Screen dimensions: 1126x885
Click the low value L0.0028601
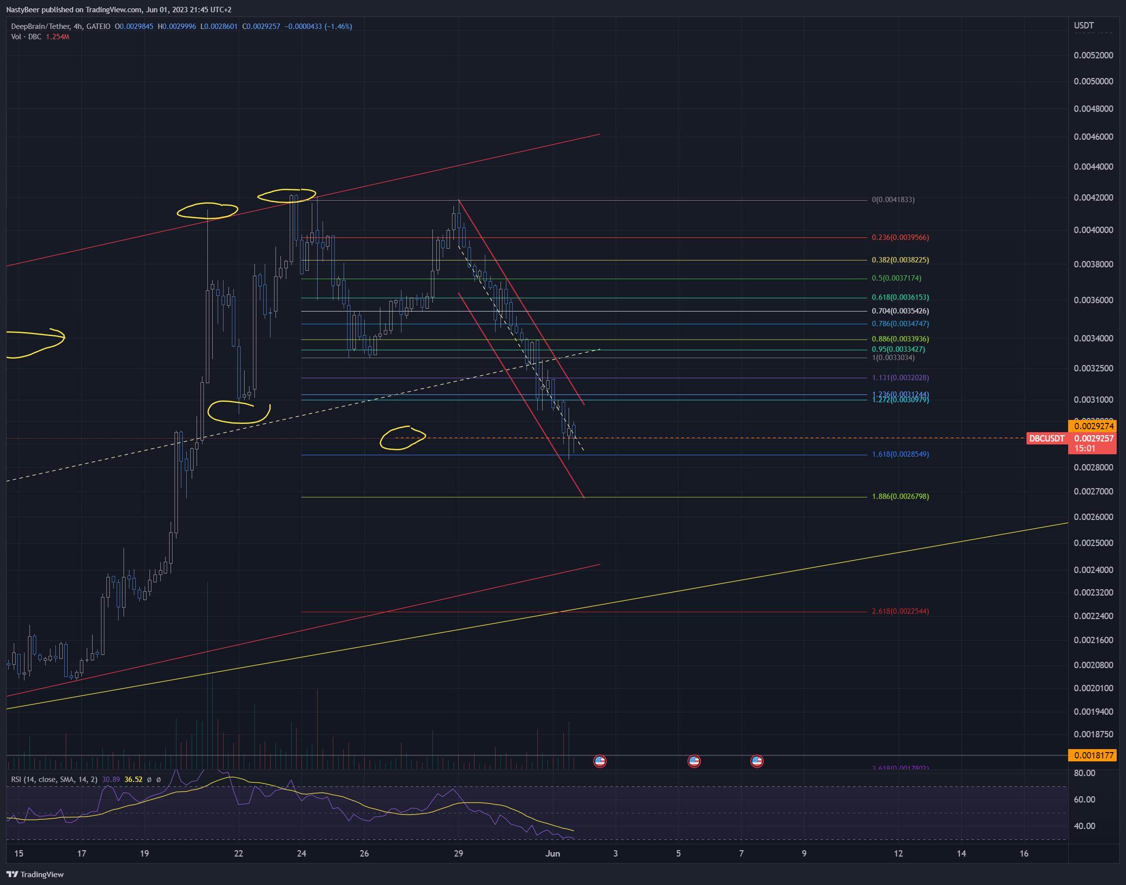click(x=219, y=26)
